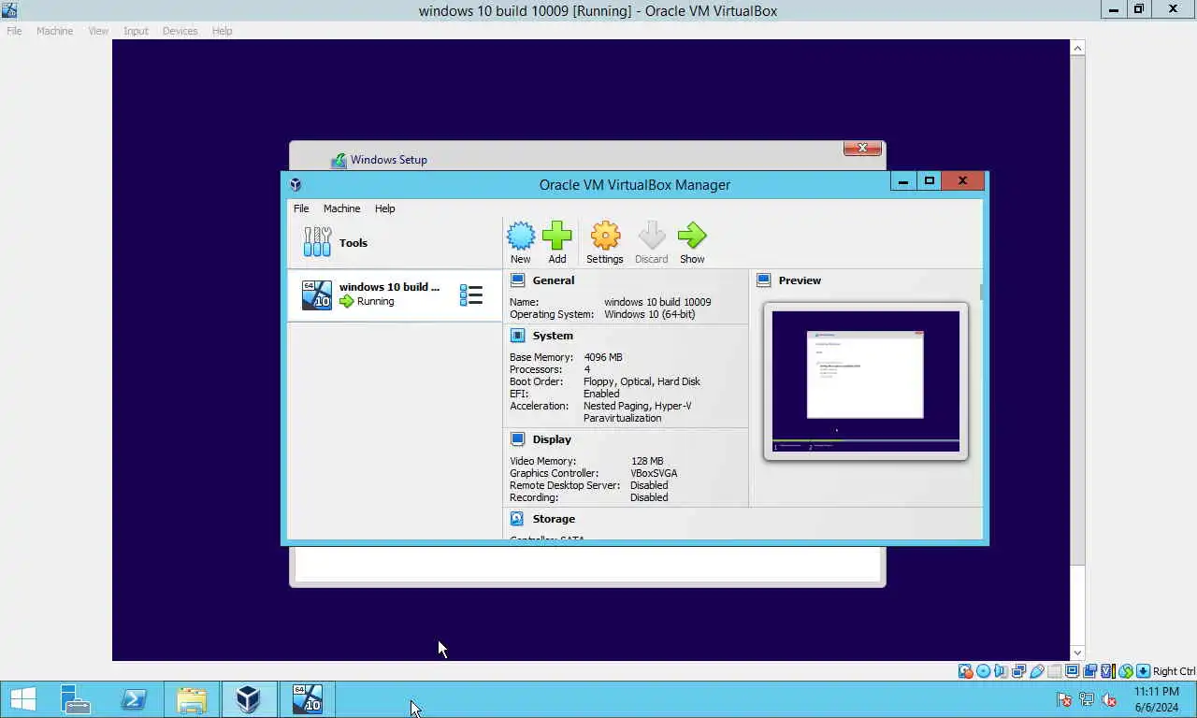Switch to VirtualBox Manager taskbar button

tap(249, 699)
